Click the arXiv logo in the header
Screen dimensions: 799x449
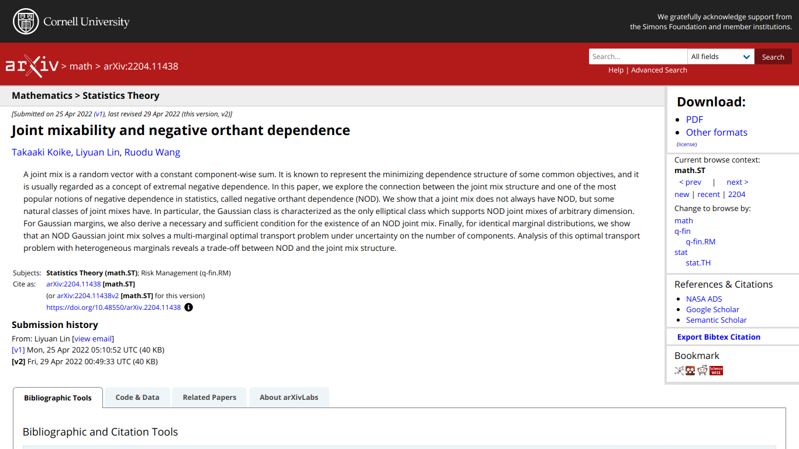32,65
